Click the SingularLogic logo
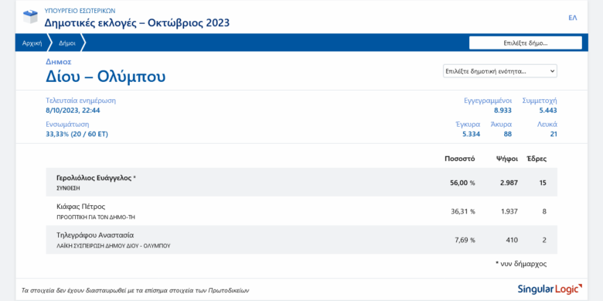This screenshot has height=301, width=603. pos(550,289)
